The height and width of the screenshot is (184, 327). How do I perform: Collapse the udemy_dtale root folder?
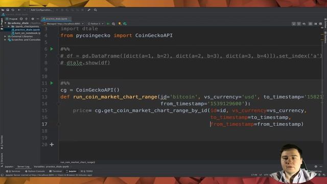pyautogui.click(x=6, y=23)
